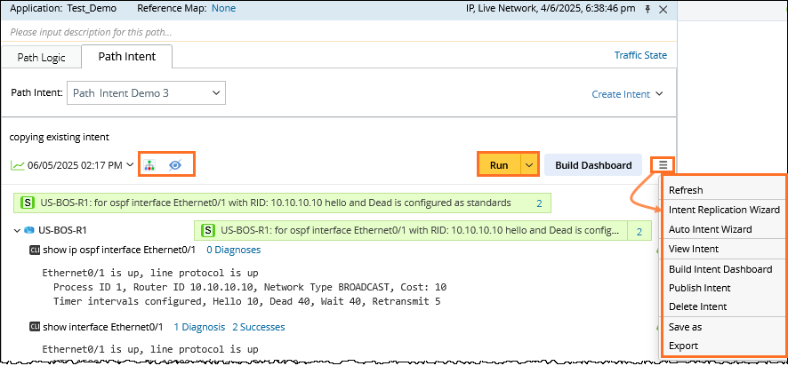Image resolution: width=788 pixels, height=366 pixels.
Task: Click CLI icon for show interface Ethernet0/1
Action: [x=35, y=327]
